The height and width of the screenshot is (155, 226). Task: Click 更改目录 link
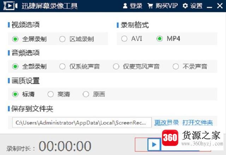point(166,123)
